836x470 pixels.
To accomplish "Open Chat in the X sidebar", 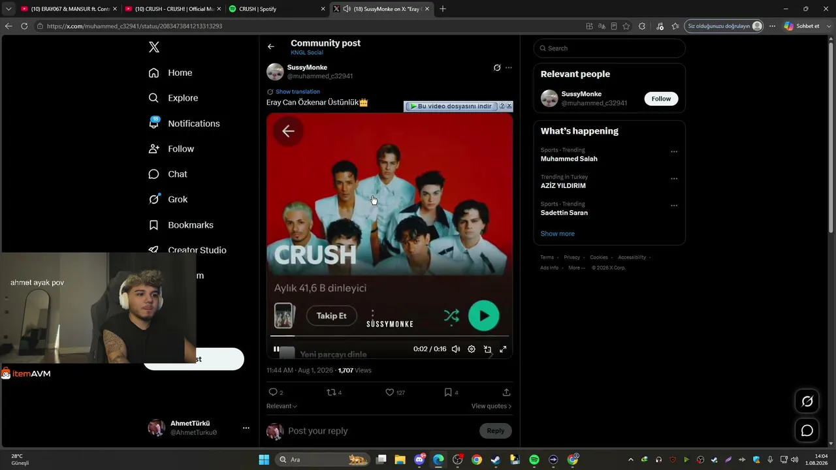I will (x=168, y=174).
